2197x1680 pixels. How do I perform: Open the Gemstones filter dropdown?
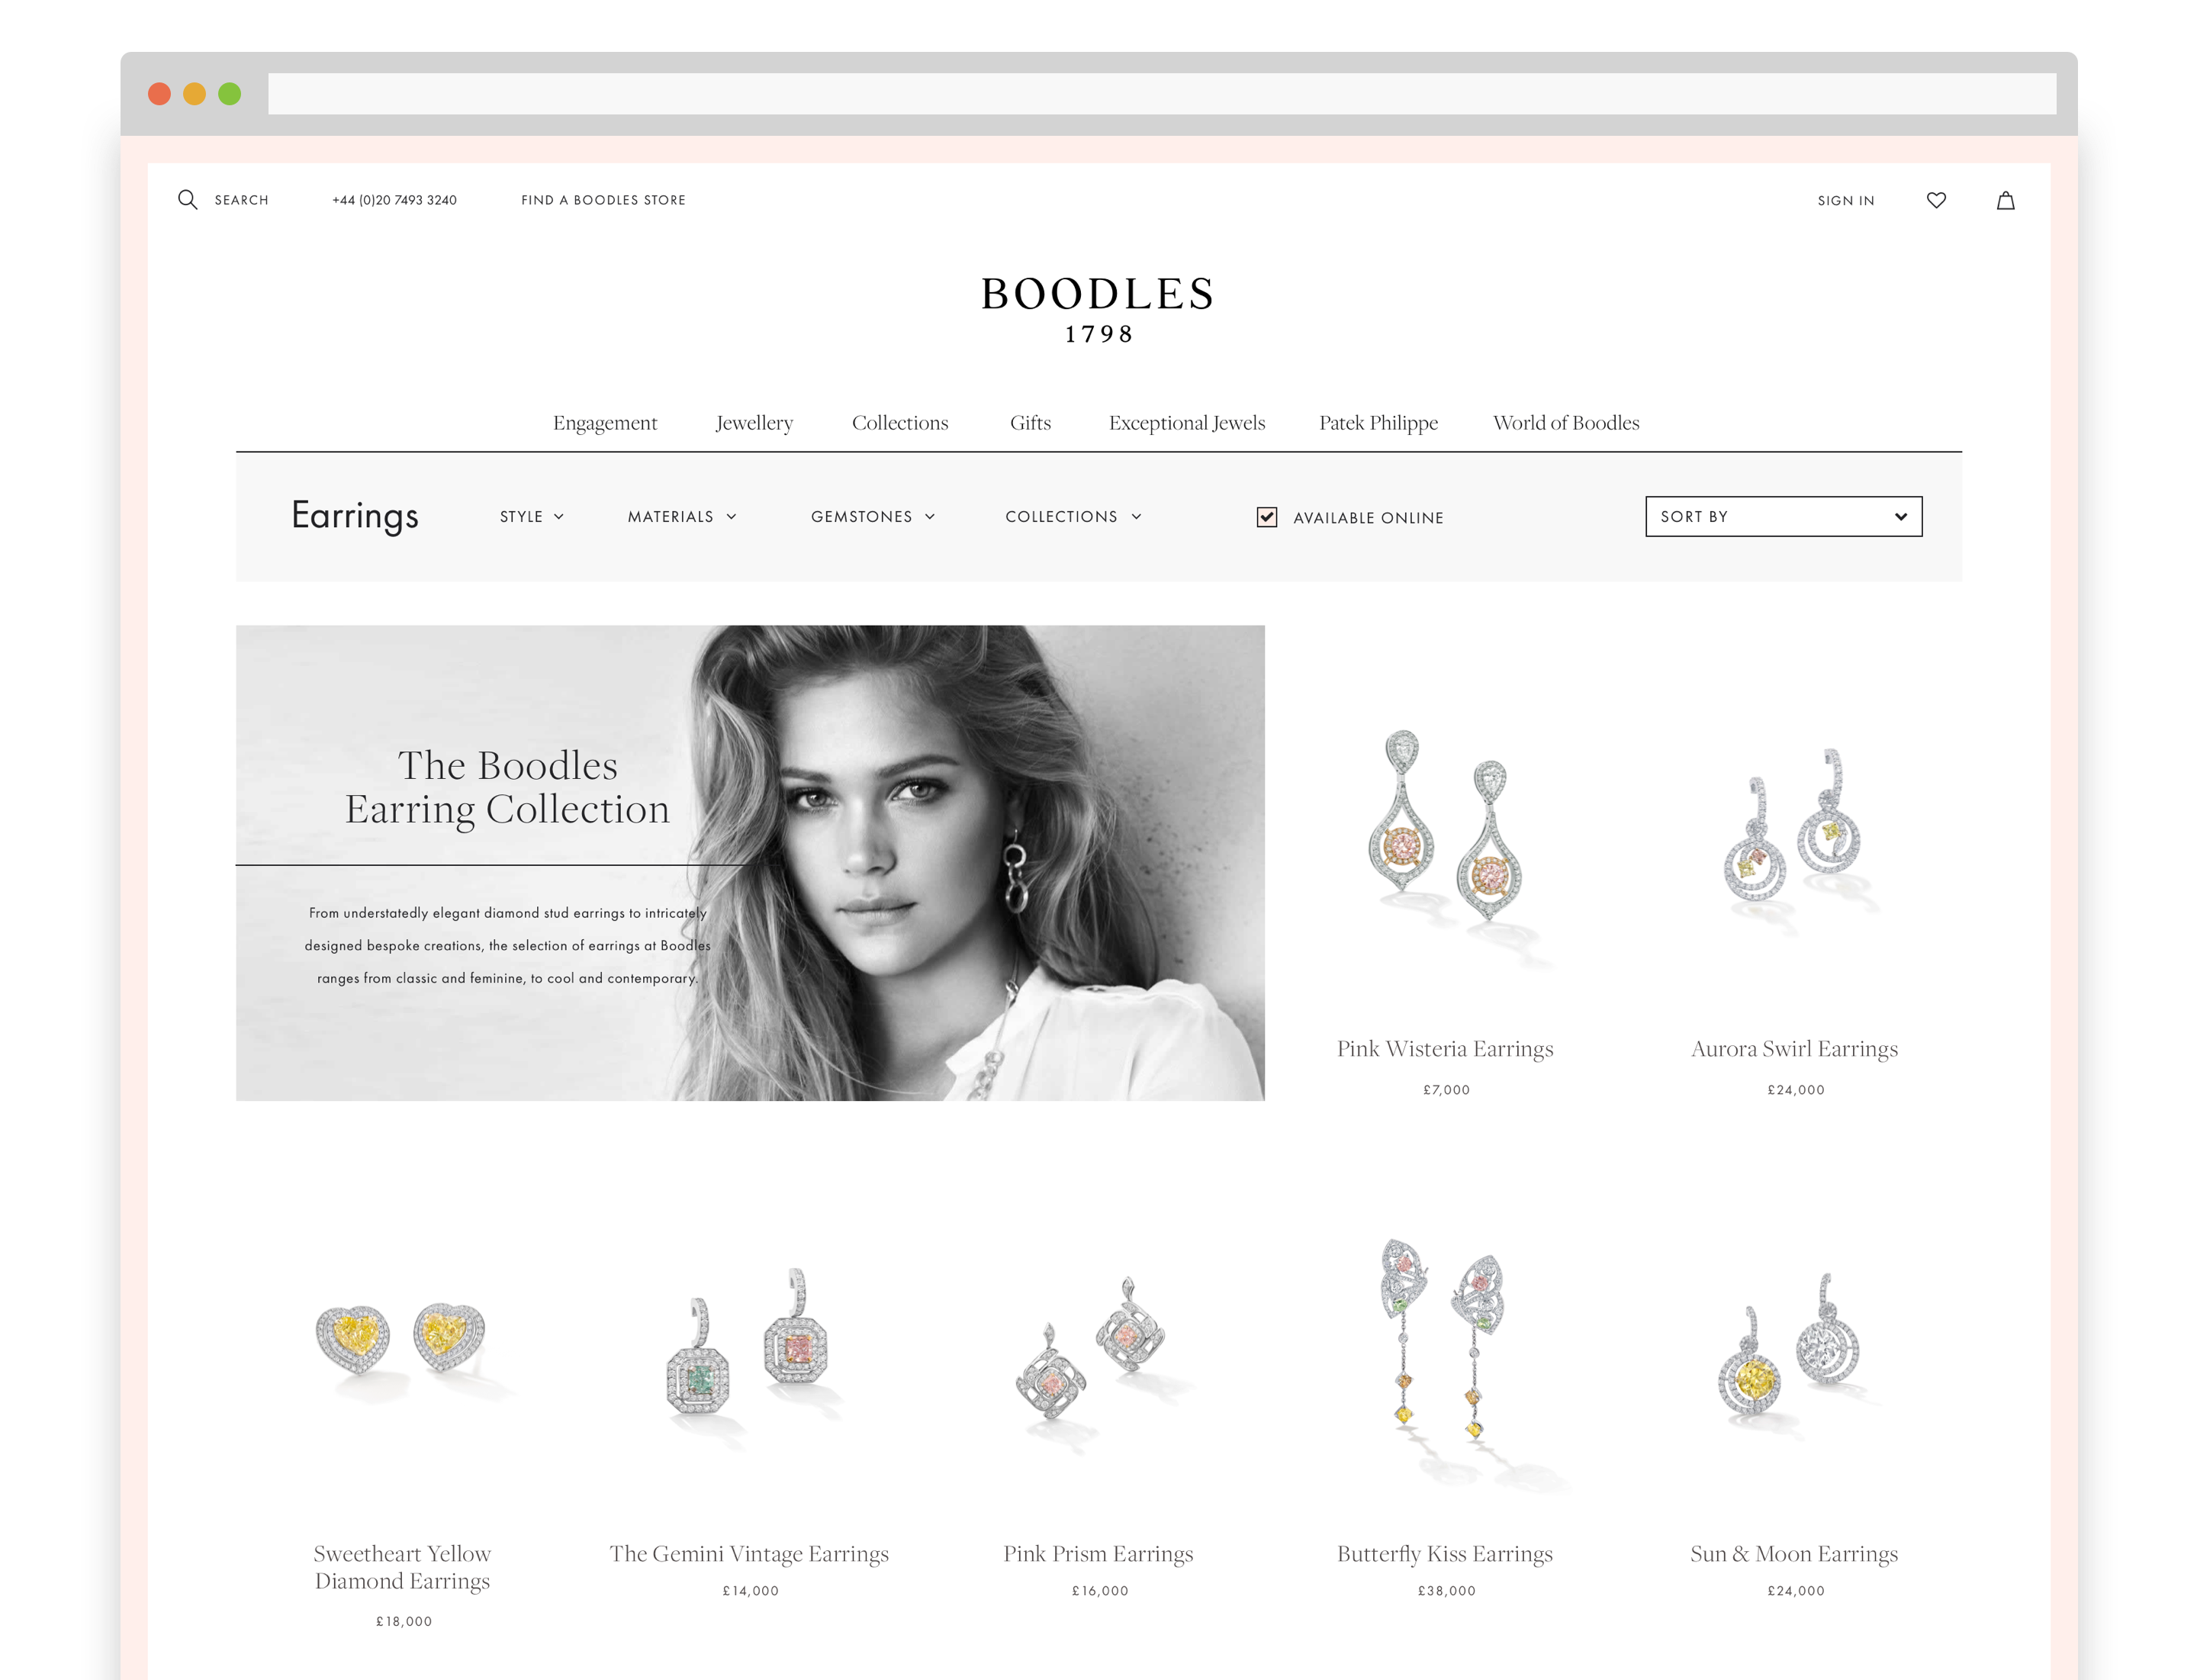pos(873,516)
